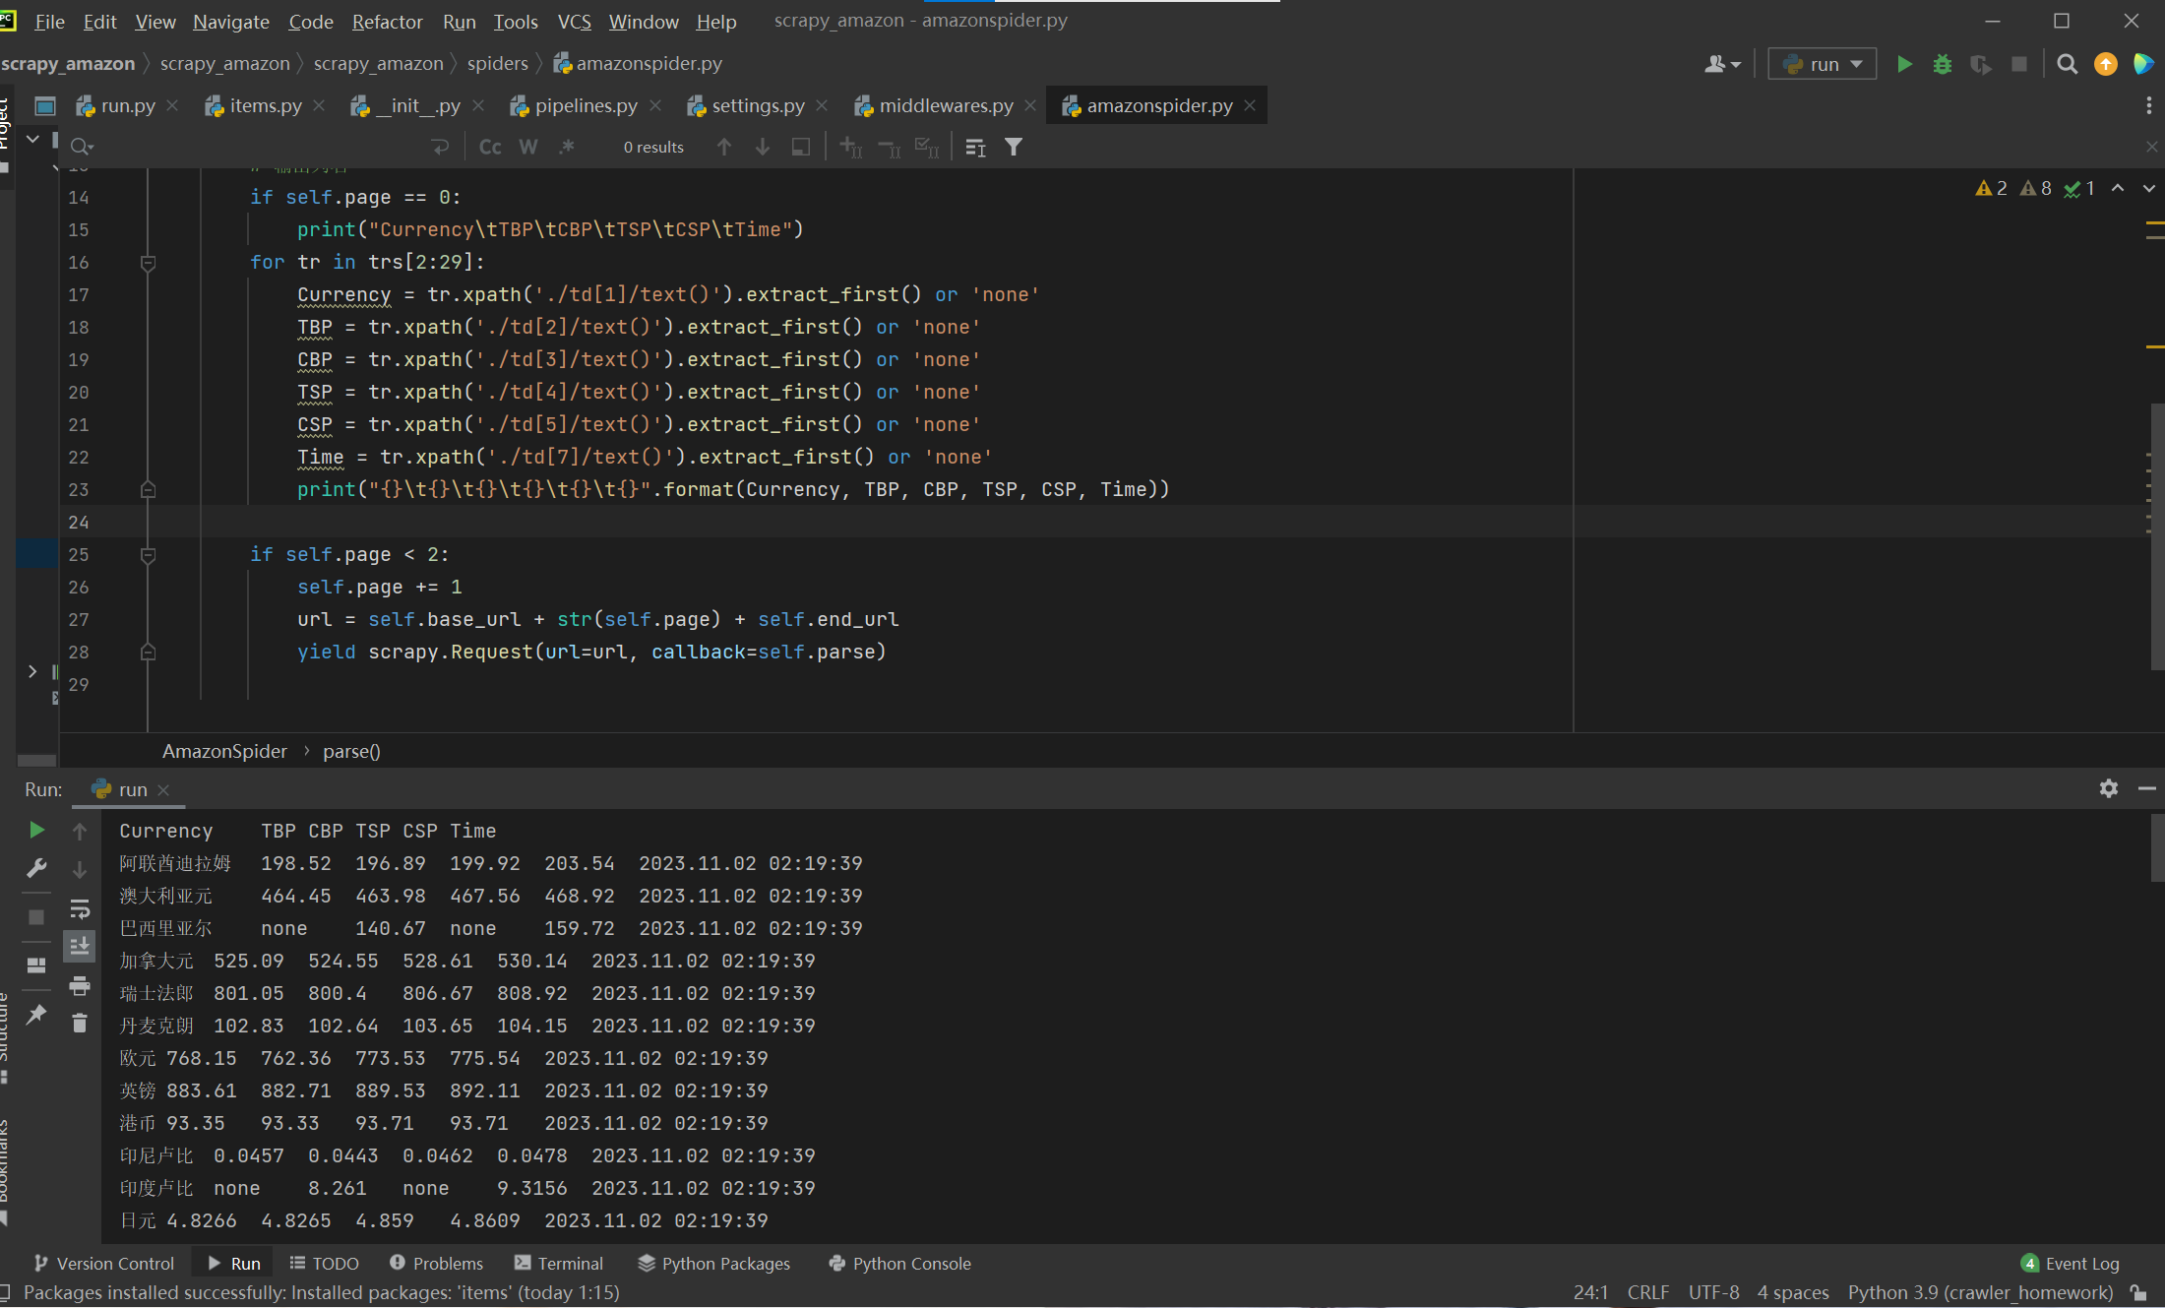This screenshot has width=2165, height=1308.
Task: Open the Terminal tool window
Action: (559, 1264)
